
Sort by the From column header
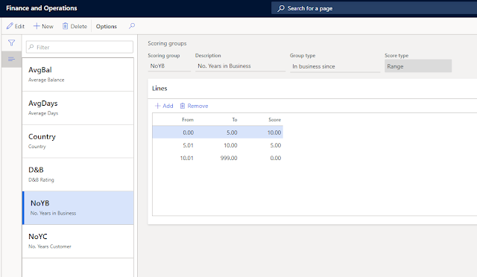coord(188,120)
